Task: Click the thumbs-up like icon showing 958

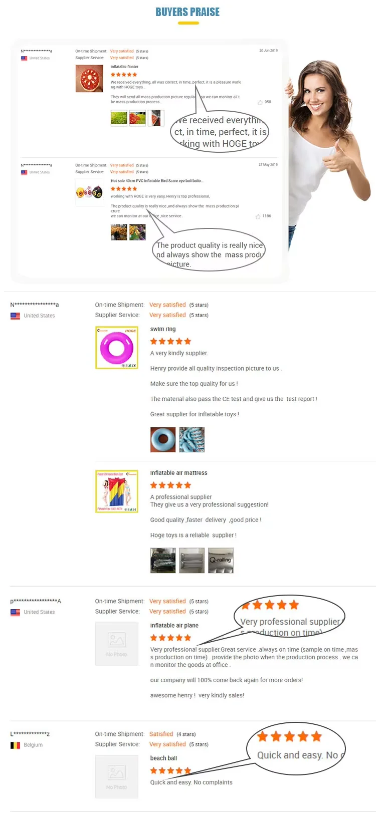Action: [260, 102]
